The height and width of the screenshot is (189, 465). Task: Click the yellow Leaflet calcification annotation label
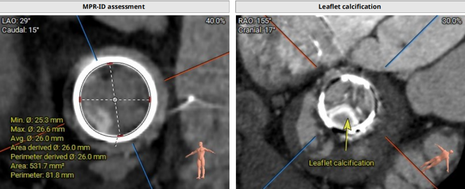click(341, 163)
